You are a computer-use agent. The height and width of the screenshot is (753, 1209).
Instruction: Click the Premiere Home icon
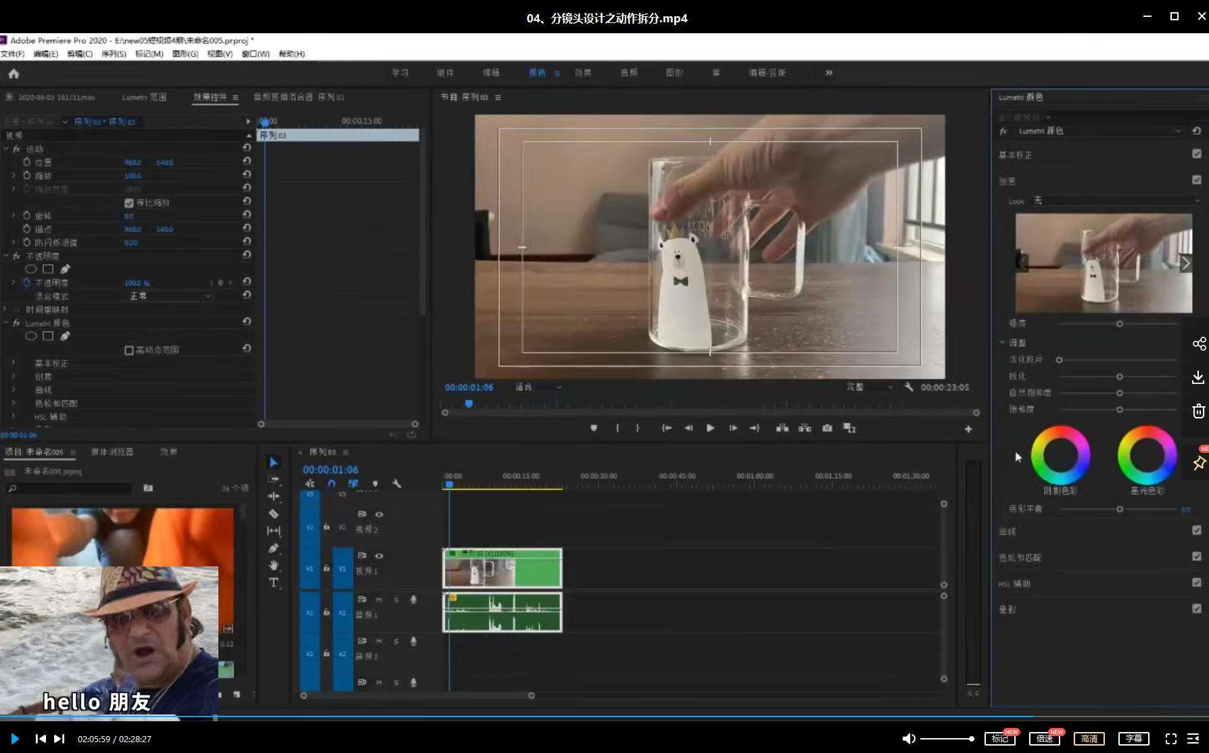click(14, 74)
